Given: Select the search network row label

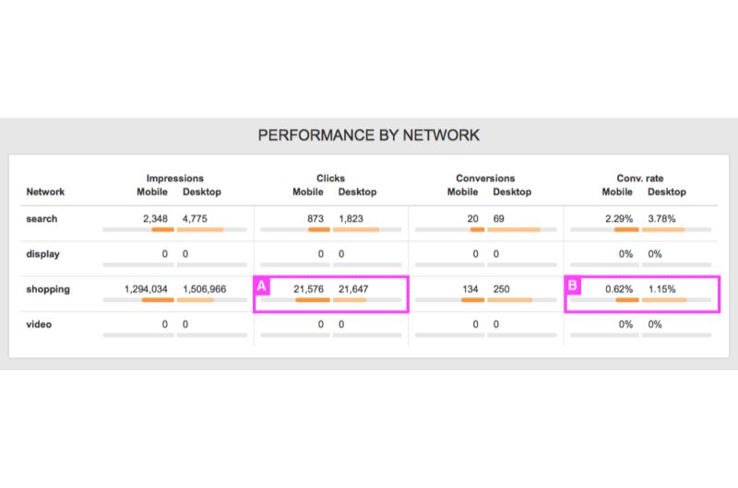Looking at the screenshot, I should (x=42, y=219).
